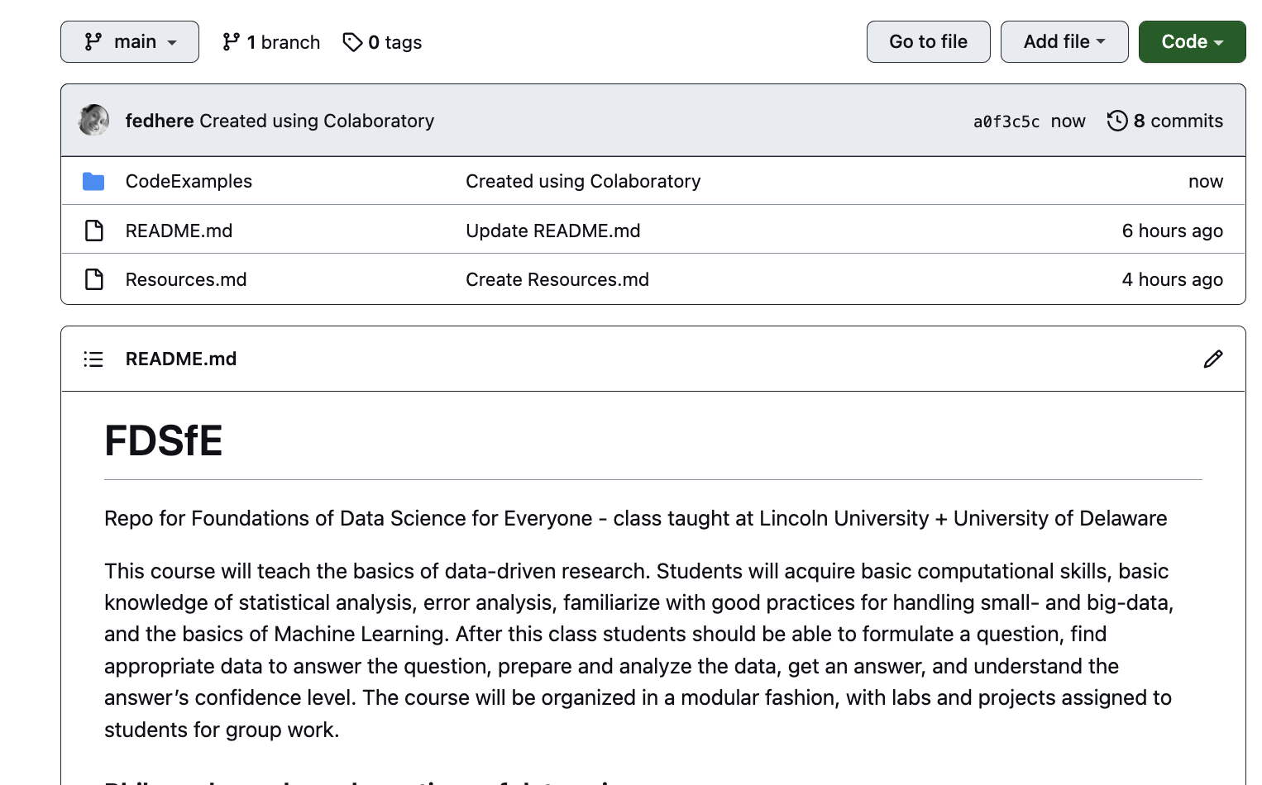The height and width of the screenshot is (785, 1262).
Task: Click the fedhere username link
Action: pos(160,121)
